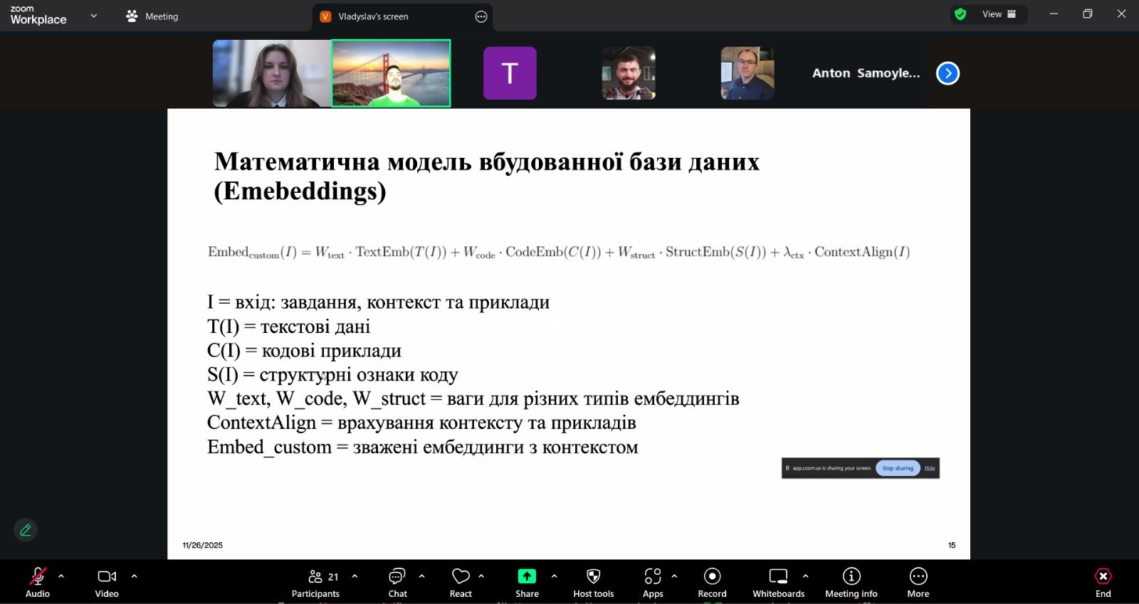Toggle the annotation pencil tool
Viewport: 1139px width, 604px height.
[x=26, y=530]
